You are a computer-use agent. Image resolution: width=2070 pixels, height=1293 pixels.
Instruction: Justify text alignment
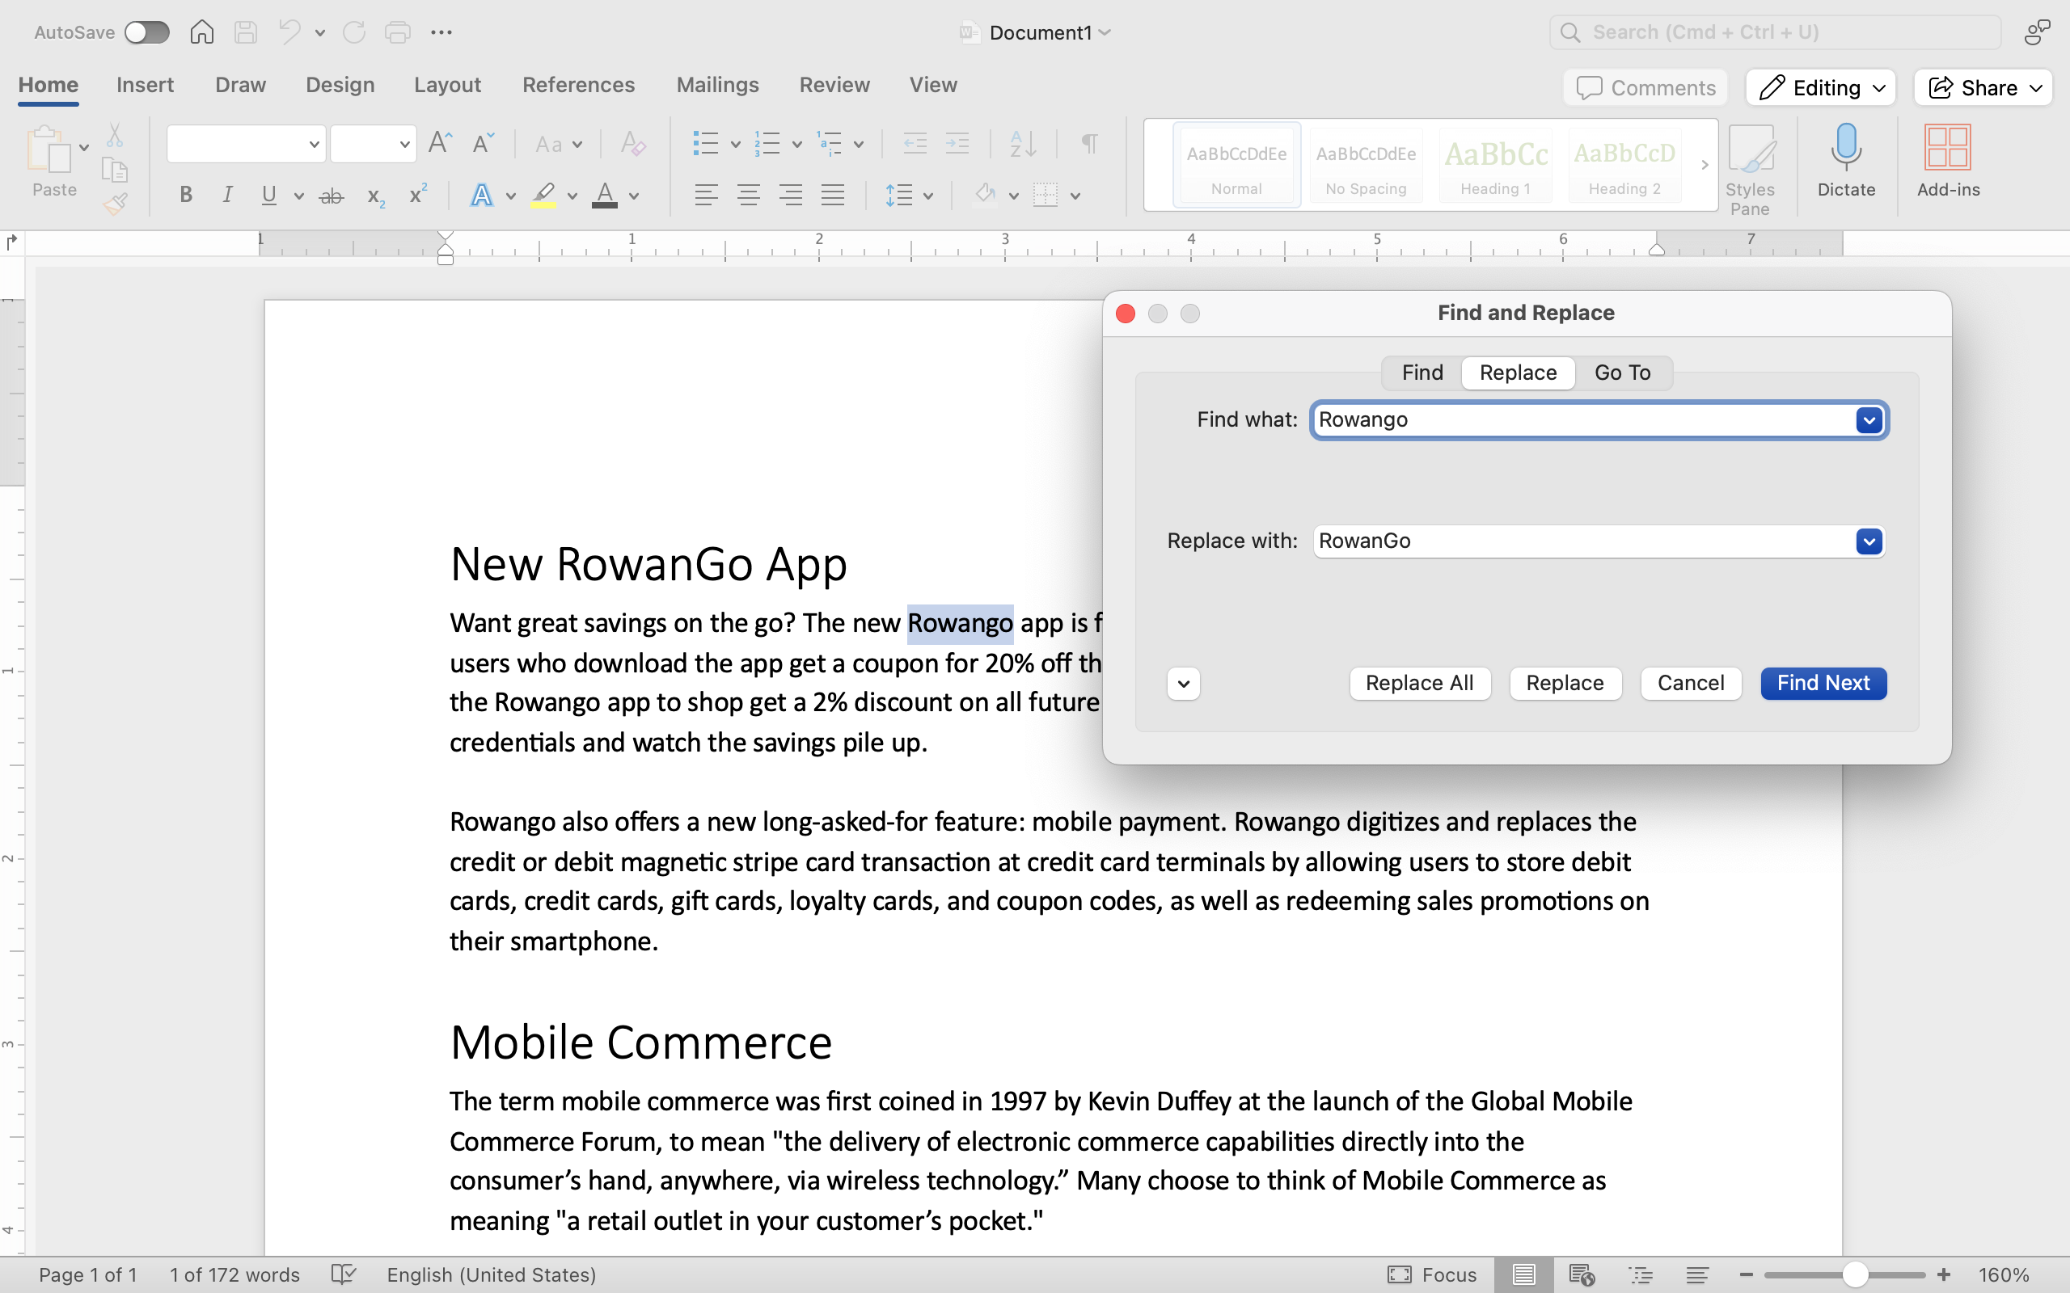point(833,195)
